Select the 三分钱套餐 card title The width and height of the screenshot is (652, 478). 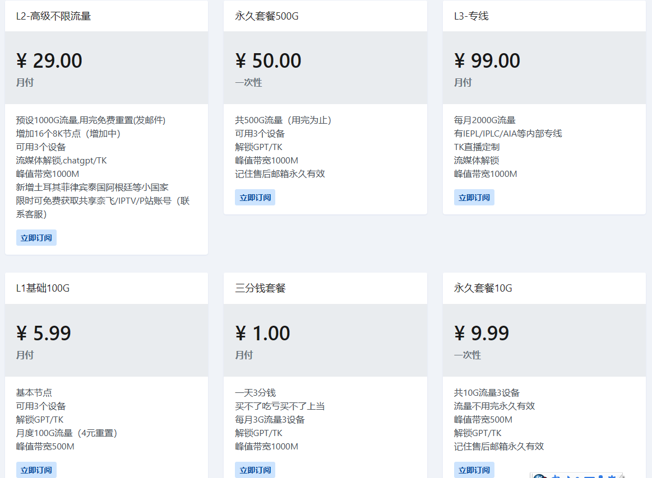[260, 289]
